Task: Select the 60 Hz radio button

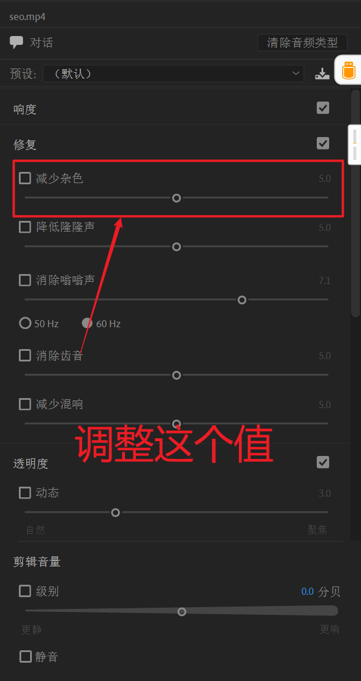Action: (87, 323)
